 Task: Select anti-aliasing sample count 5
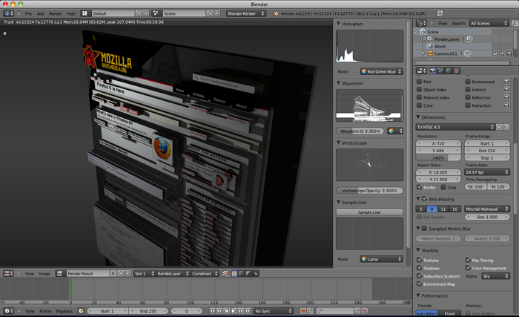421,209
